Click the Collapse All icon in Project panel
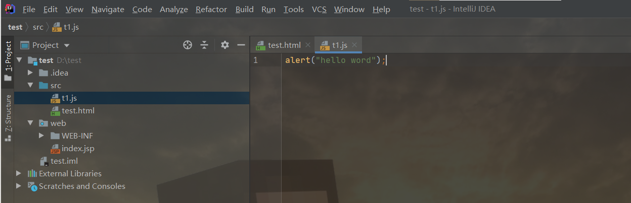631x203 pixels. (204, 45)
